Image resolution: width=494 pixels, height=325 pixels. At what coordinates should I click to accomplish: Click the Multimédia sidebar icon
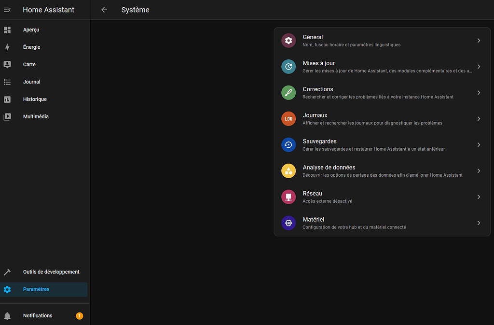[x=7, y=116]
